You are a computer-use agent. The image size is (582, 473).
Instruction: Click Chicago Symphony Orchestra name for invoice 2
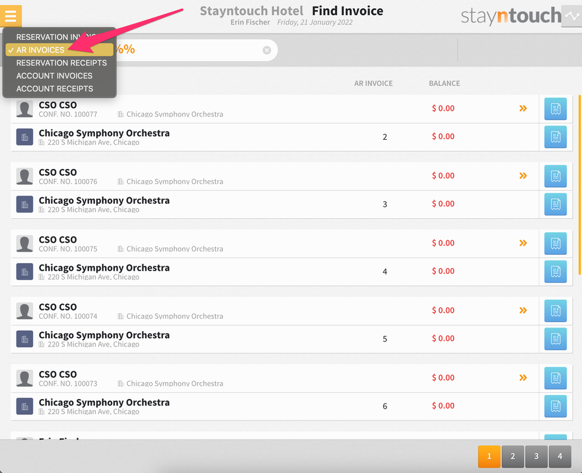104,133
